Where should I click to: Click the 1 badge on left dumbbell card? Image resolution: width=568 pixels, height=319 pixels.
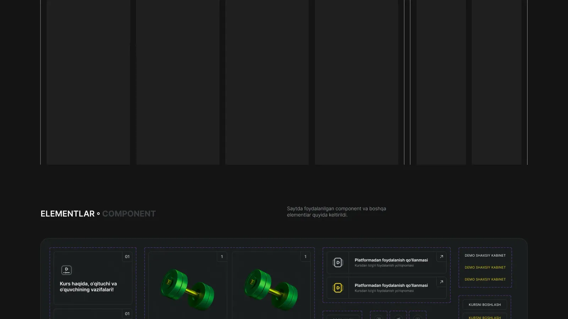pos(222,257)
